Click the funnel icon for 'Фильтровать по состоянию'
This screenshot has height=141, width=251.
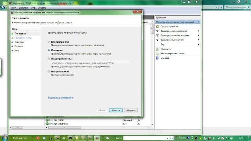157,35
